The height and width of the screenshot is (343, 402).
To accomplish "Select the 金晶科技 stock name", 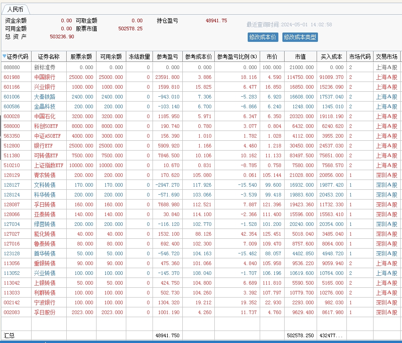I will (x=44, y=106).
